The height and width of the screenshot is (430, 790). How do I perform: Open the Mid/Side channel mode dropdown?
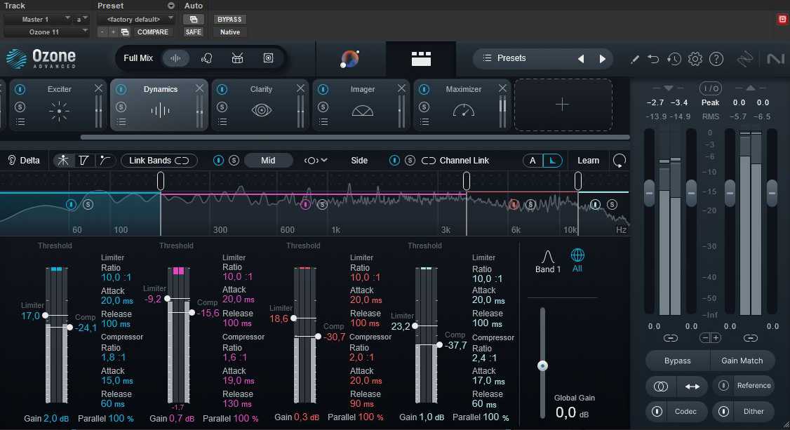pos(316,160)
